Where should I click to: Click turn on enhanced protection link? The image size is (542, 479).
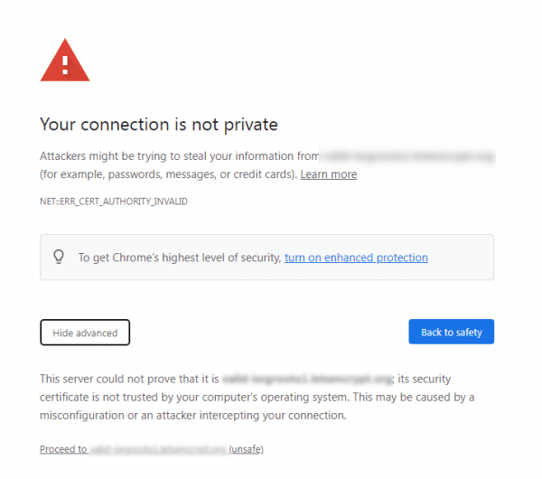tap(356, 258)
